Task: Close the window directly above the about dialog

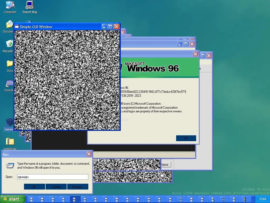Action: point(192,44)
